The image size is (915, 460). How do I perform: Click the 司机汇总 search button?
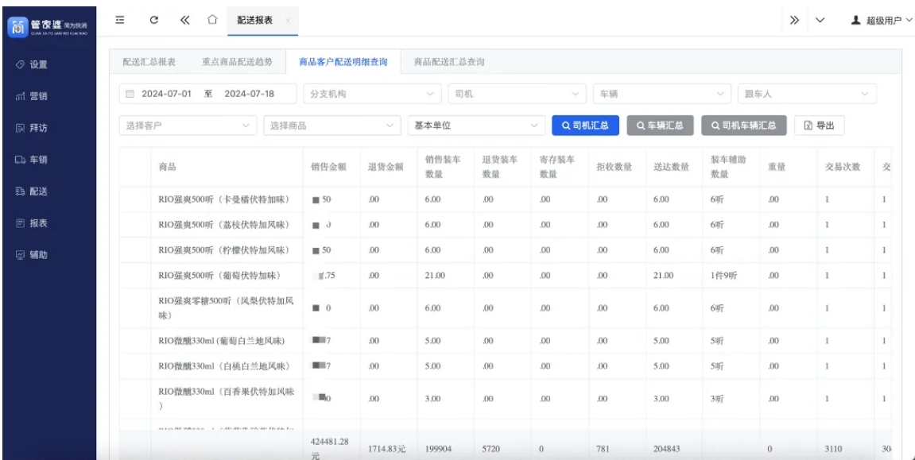(x=585, y=126)
